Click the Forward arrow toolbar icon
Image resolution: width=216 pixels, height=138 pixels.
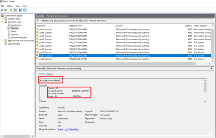click(x=6, y=10)
